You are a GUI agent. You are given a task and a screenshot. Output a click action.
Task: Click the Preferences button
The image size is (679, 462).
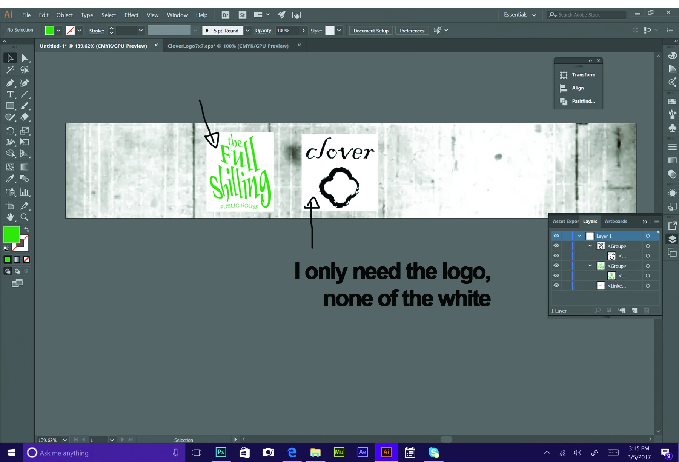click(412, 31)
